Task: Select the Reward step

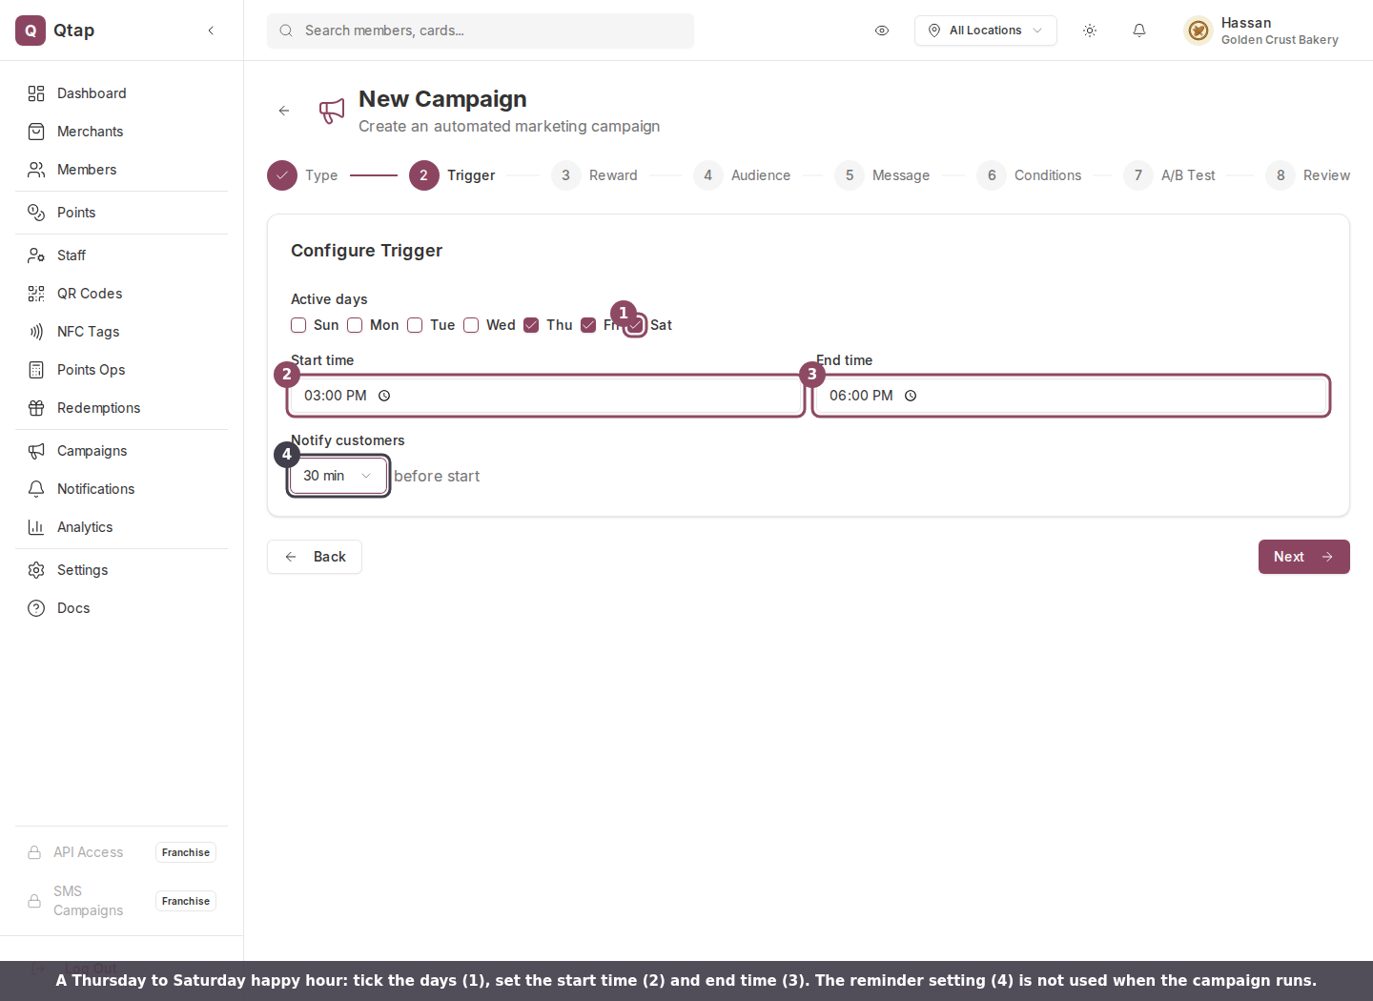Action: (x=594, y=175)
